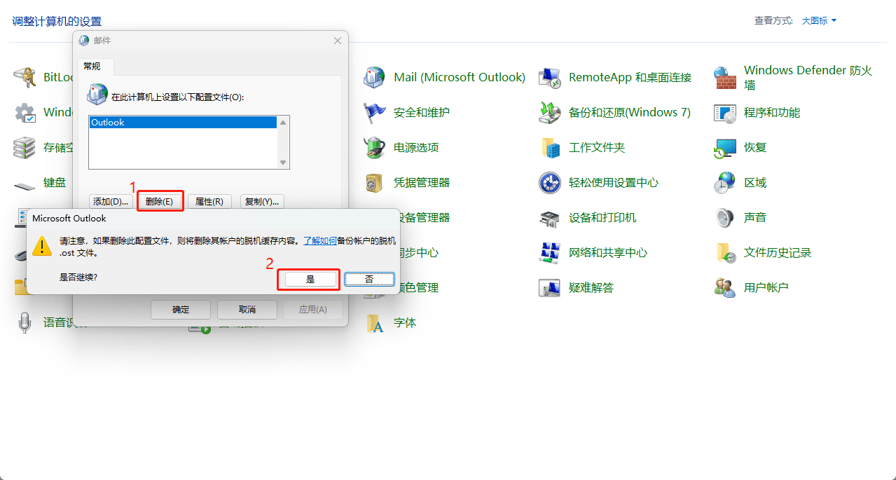The image size is (896, 480).
Task: Open Windows Defender 防火墙 icon
Action: tap(725, 78)
